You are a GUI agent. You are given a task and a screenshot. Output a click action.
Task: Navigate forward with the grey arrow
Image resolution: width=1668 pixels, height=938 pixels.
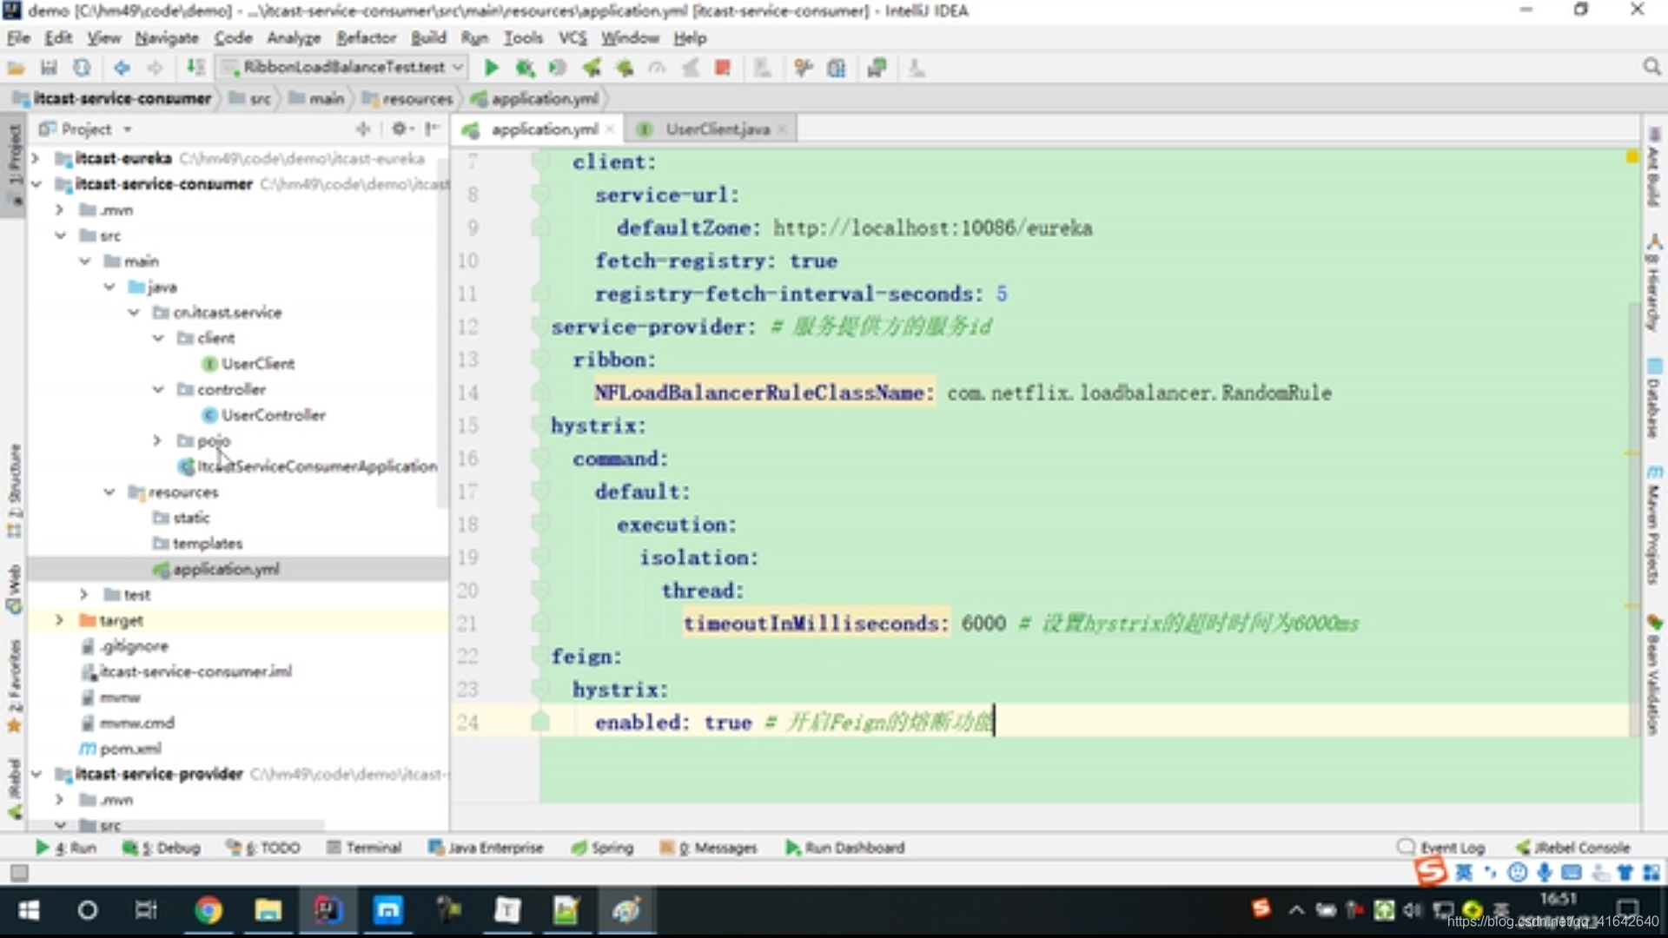click(x=155, y=68)
